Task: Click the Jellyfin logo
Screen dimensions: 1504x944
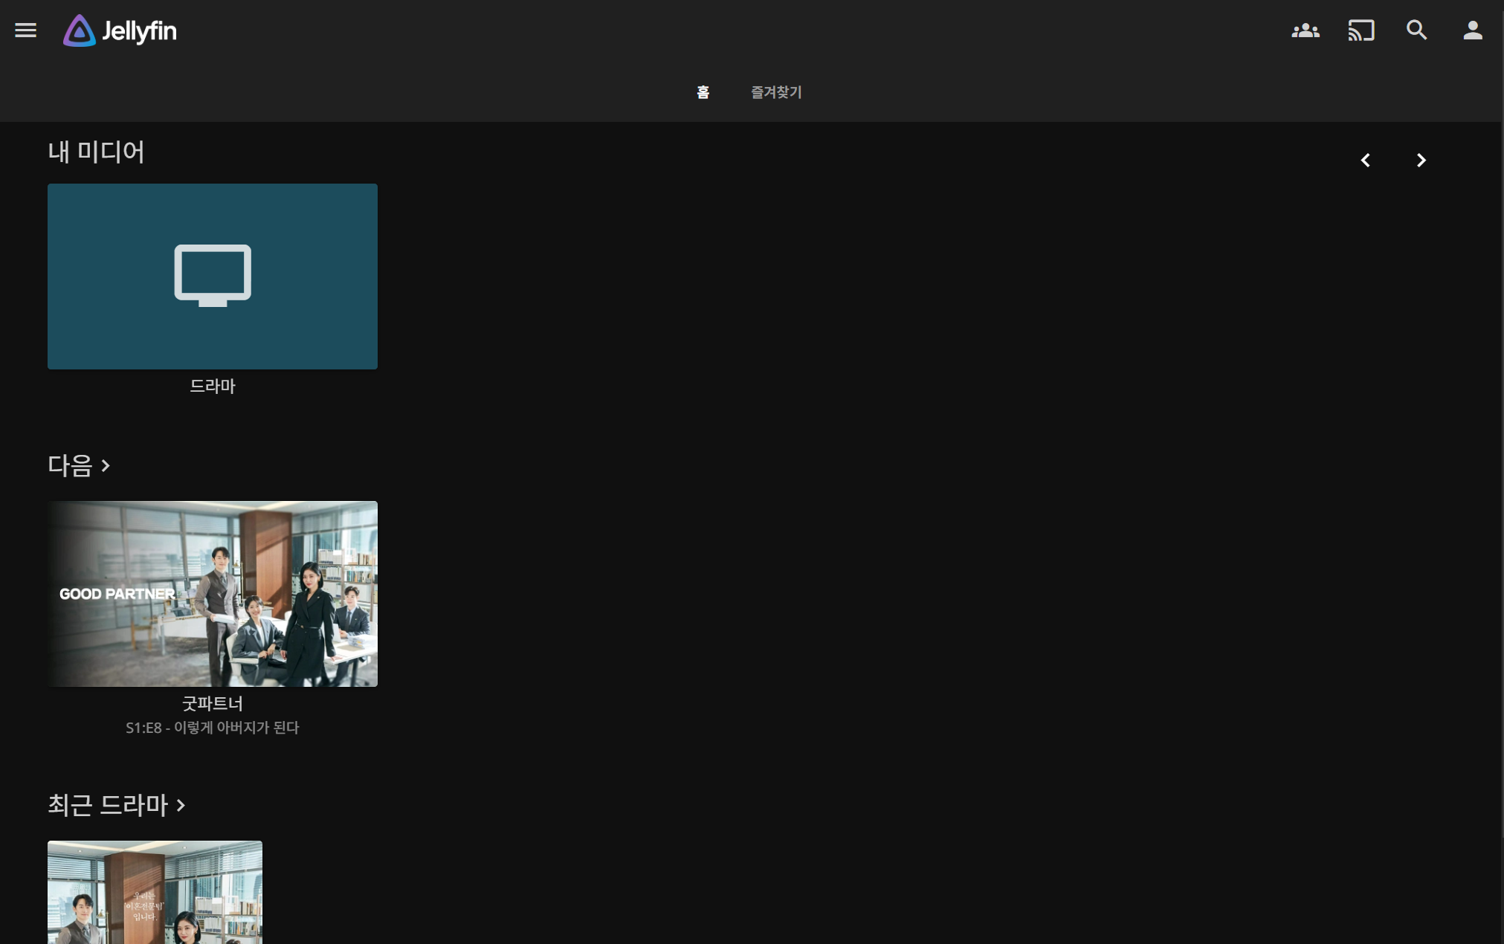Action: [x=120, y=30]
